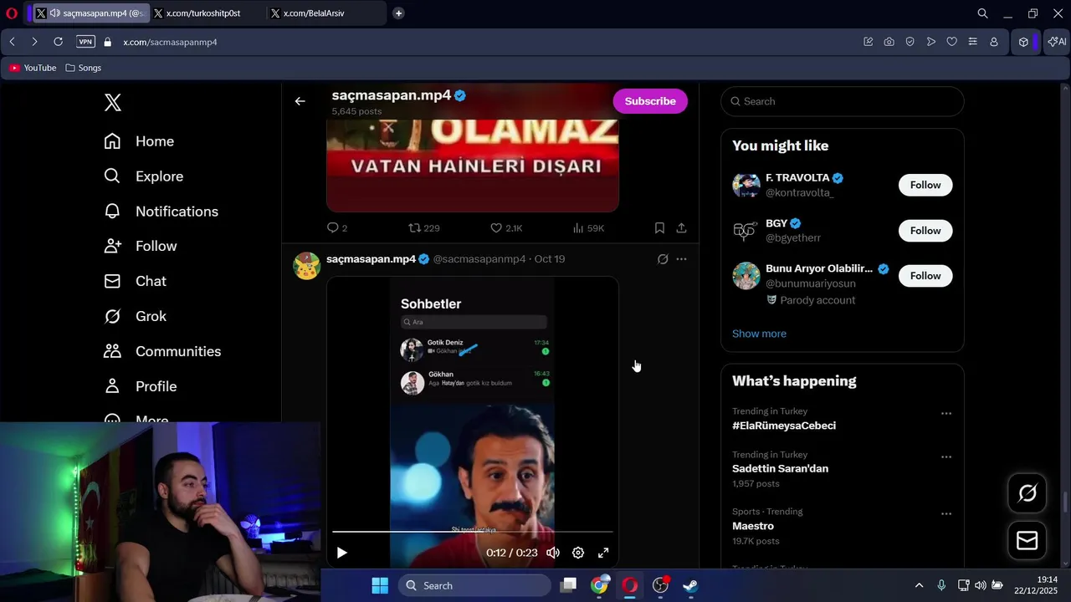Open Chrome from the taskbar
Image resolution: width=1071 pixels, height=602 pixels.
[599, 585]
